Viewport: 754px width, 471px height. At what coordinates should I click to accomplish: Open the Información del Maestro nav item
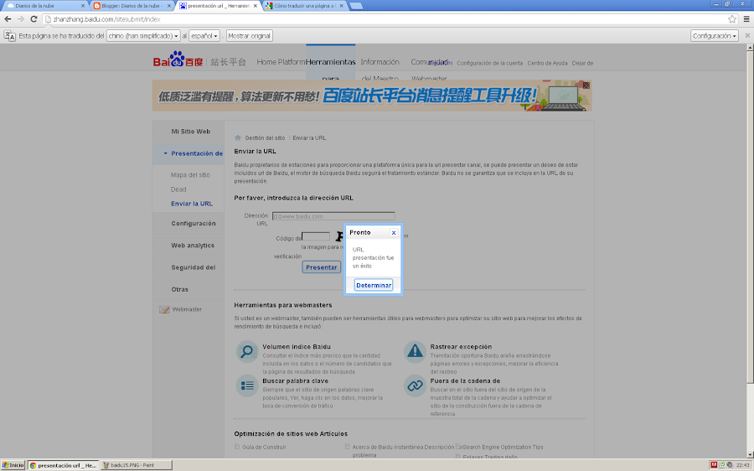click(380, 61)
